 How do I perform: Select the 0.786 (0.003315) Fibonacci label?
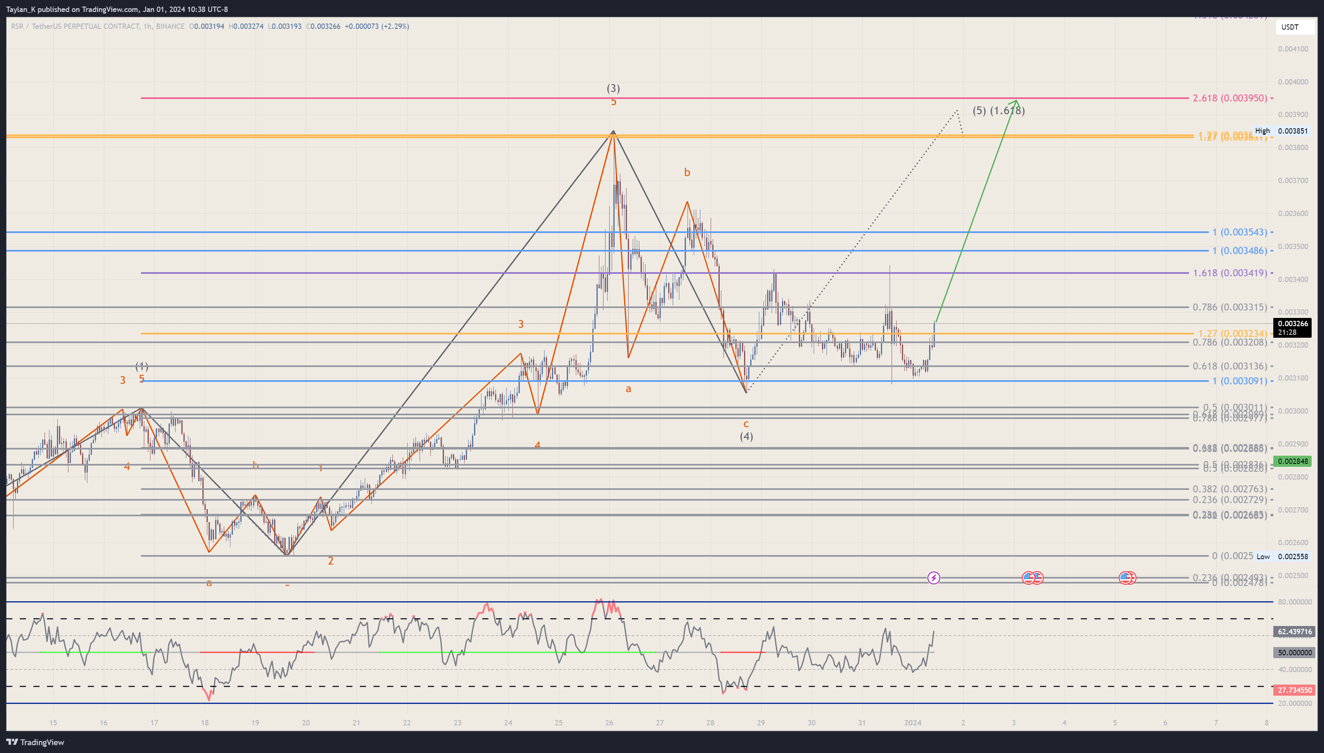[1230, 307]
